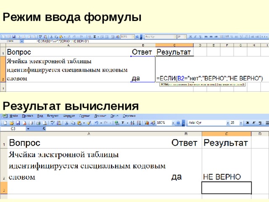This screenshot has width=269, height=202.
Task: Open Вид menu
Action: [x=40, y=116]
